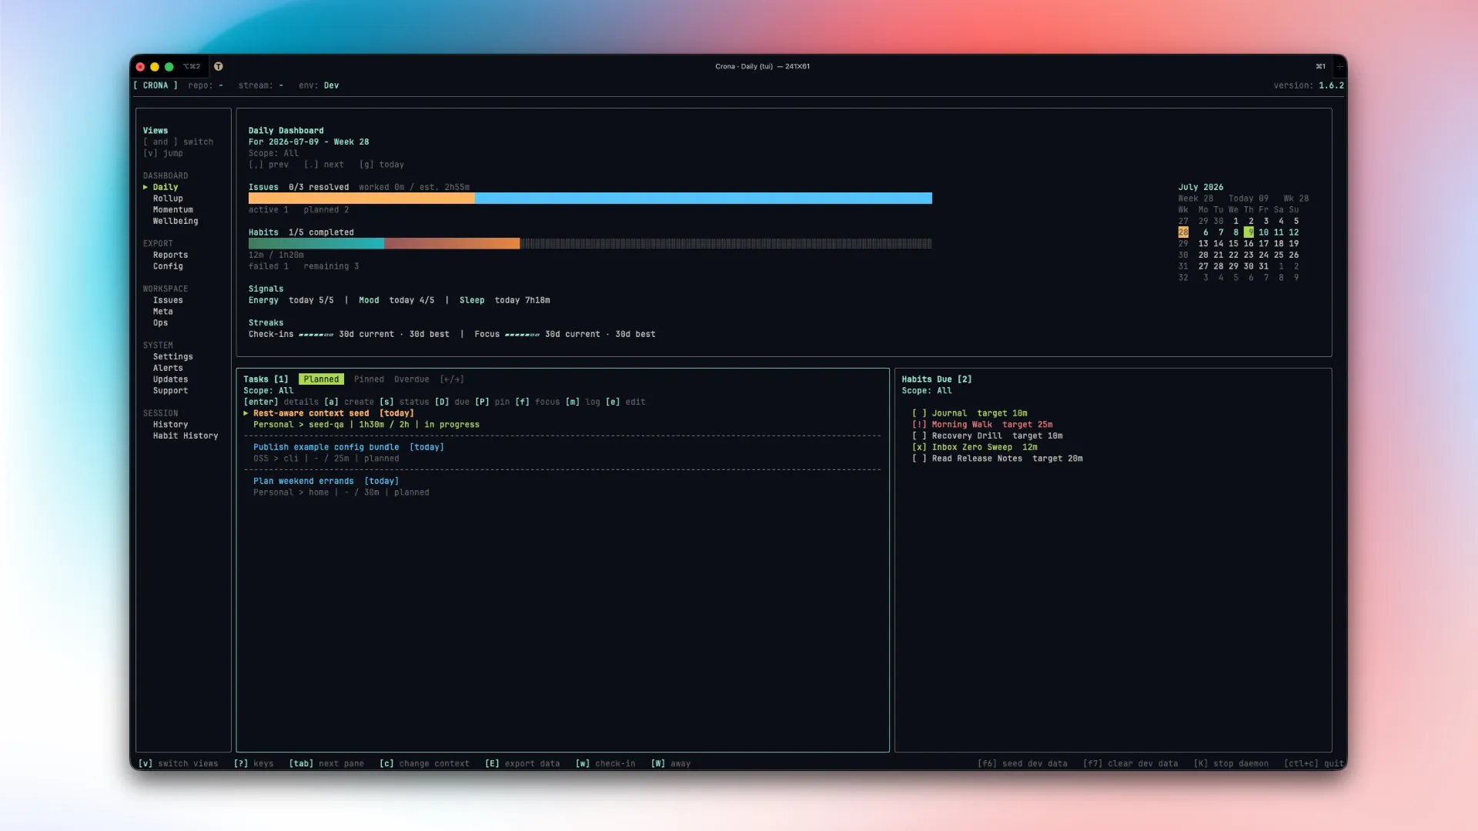The image size is (1478, 831).
Task: Click the Issues progress bar
Action: click(x=590, y=199)
